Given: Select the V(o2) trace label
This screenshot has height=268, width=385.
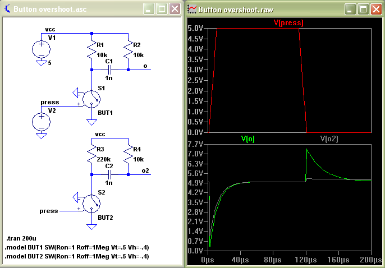Looking at the screenshot, I should tap(329, 138).
